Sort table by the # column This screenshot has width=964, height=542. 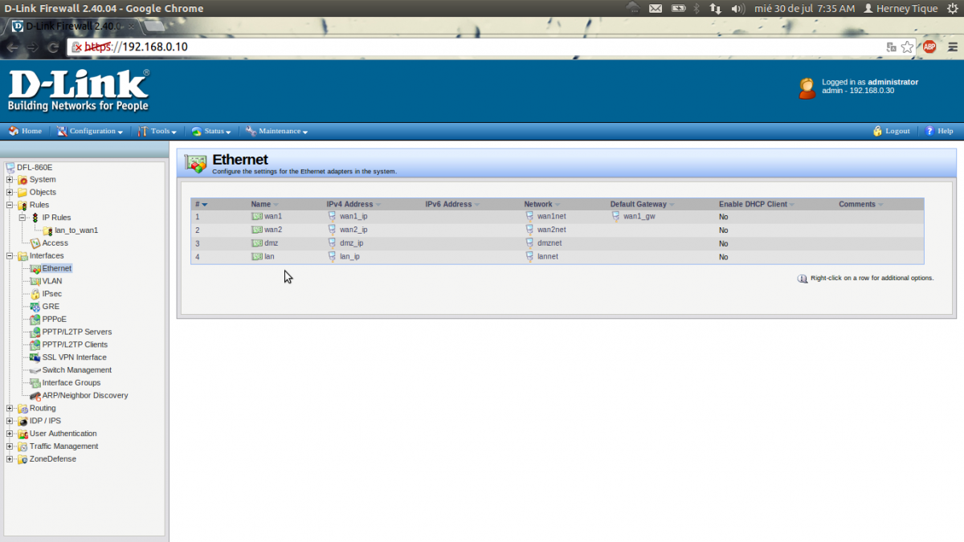202,205
